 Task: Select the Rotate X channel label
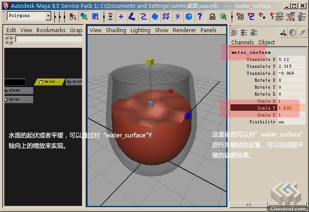(265, 80)
